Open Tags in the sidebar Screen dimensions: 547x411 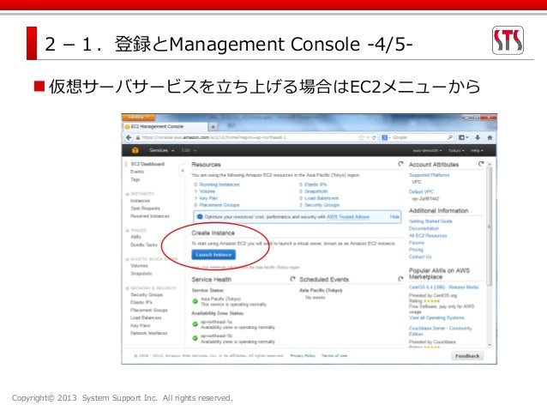135,179
